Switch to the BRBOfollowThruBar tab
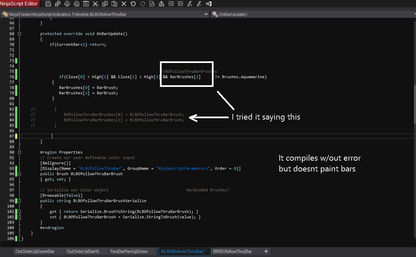 pos(232,251)
